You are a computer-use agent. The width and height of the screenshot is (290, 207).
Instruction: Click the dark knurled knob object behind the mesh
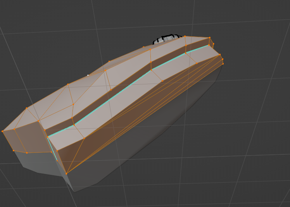167,39
